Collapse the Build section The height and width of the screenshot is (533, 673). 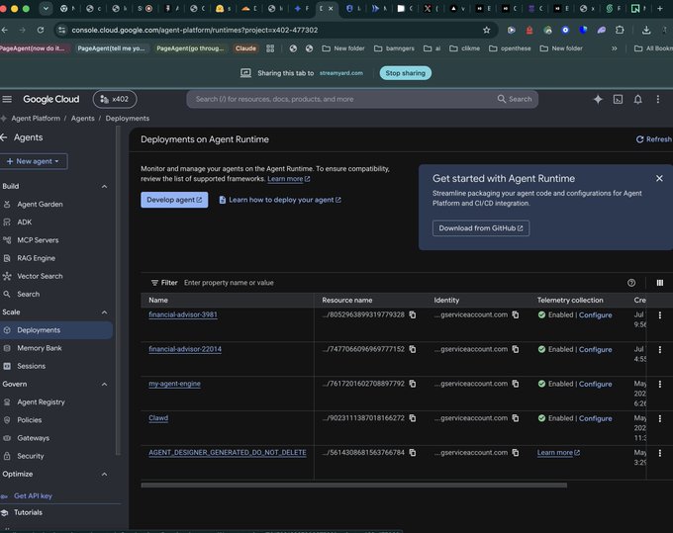coord(104,186)
